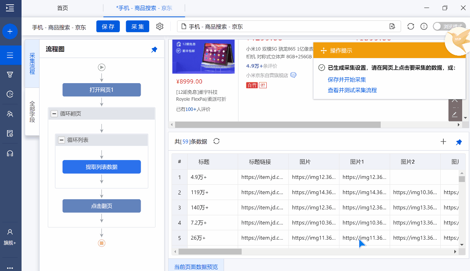
Task: Click the ¥8999.00 price text
Action: pos(190,82)
